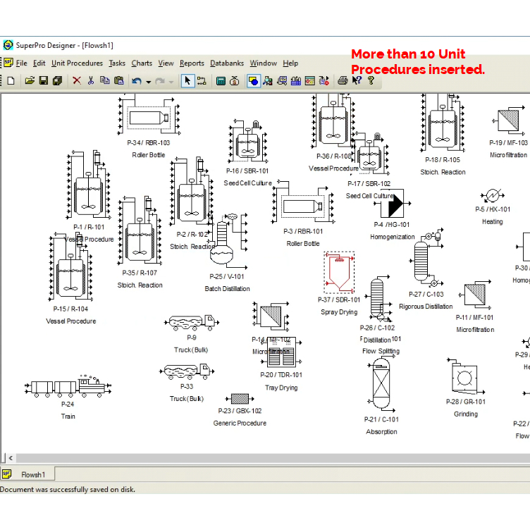
Task: Click the Print icon in the toolbar
Action: pos(343,81)
